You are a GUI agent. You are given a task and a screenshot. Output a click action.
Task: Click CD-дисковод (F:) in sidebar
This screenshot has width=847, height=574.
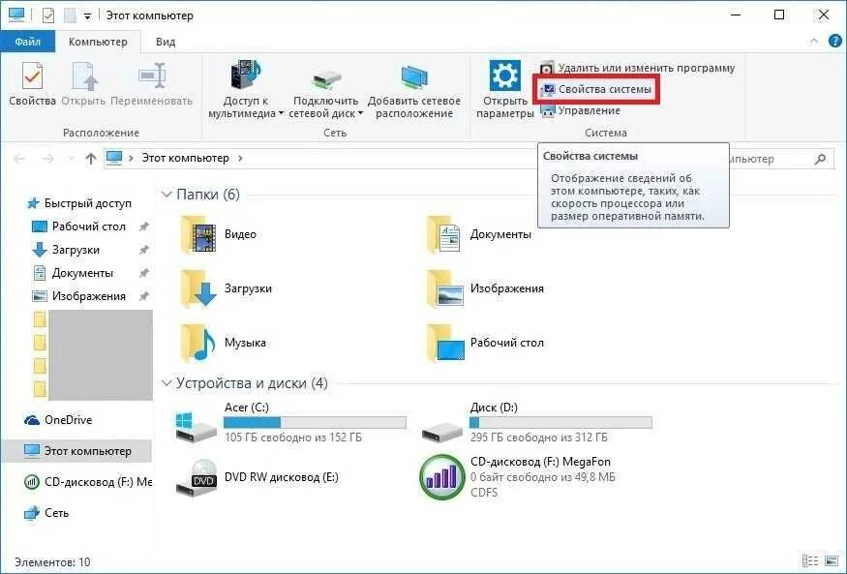coord(88,482)
